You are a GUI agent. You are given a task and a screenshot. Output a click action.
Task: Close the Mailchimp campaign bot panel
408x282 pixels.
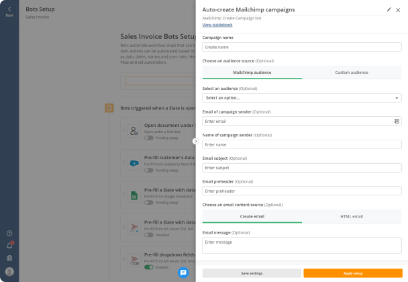pos(398,10)
